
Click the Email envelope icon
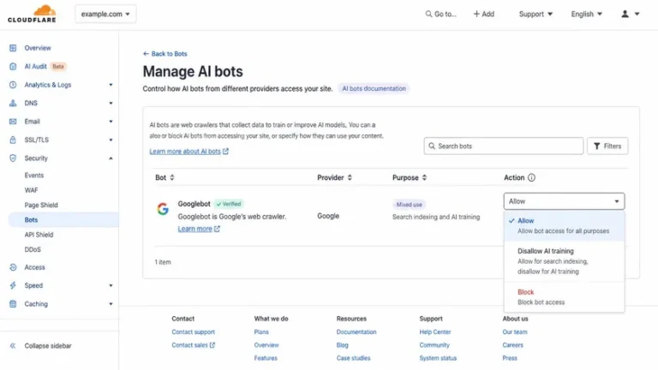pos(13,122)
